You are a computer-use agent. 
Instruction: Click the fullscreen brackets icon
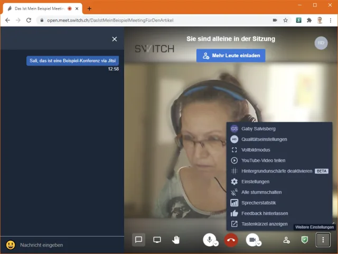click(x=234, y=150)
